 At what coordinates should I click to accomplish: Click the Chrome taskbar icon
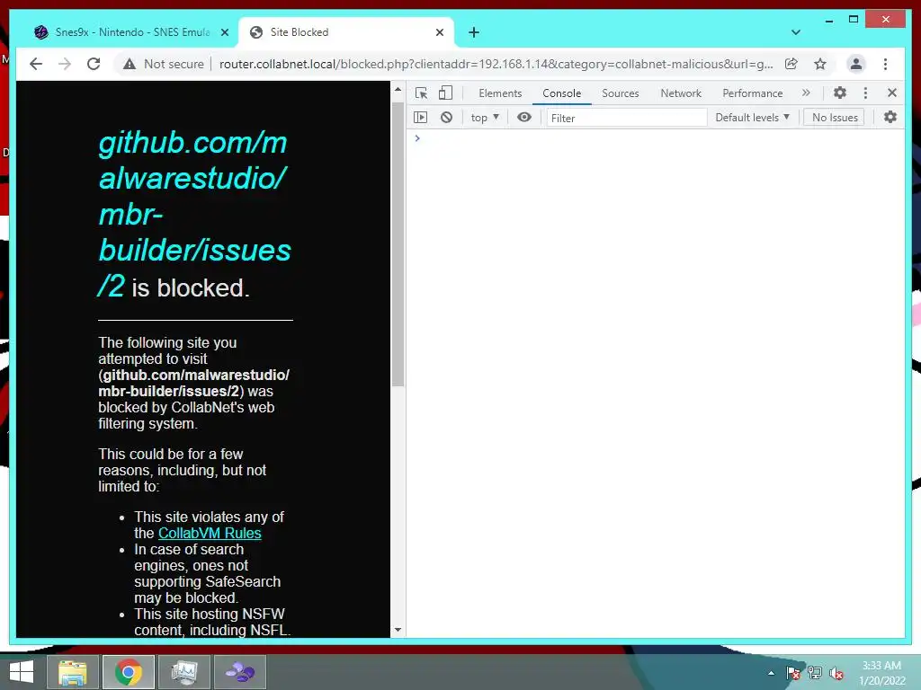click(x=129, y=672)
